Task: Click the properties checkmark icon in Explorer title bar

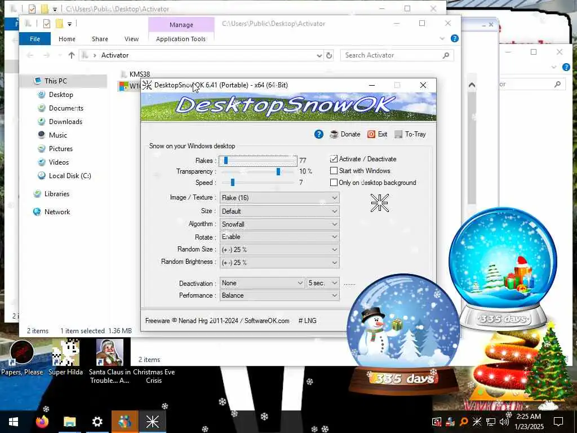Action: [x=46, y=24]
